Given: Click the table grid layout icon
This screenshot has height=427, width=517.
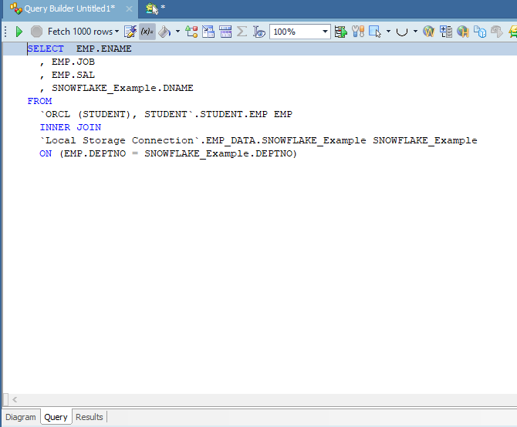Looking at the screenshot, I should pos(225,32).
